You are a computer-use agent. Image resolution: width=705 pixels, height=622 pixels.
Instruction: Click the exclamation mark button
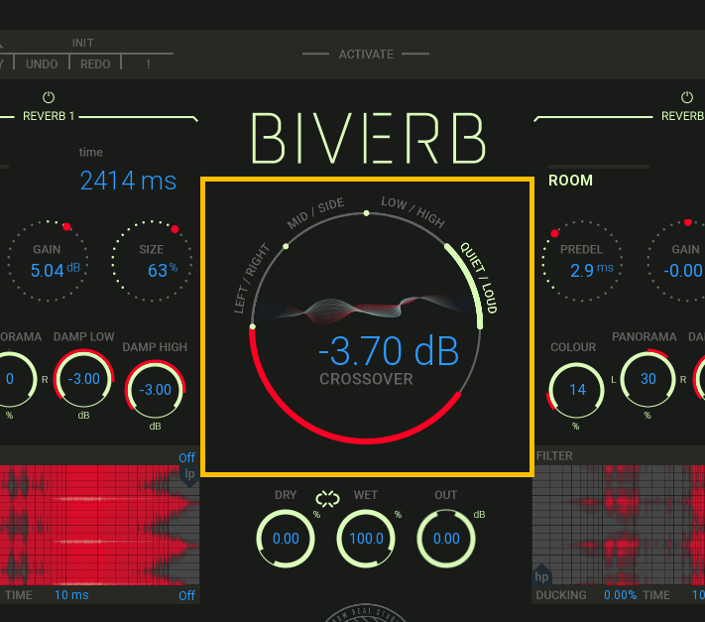148,64
